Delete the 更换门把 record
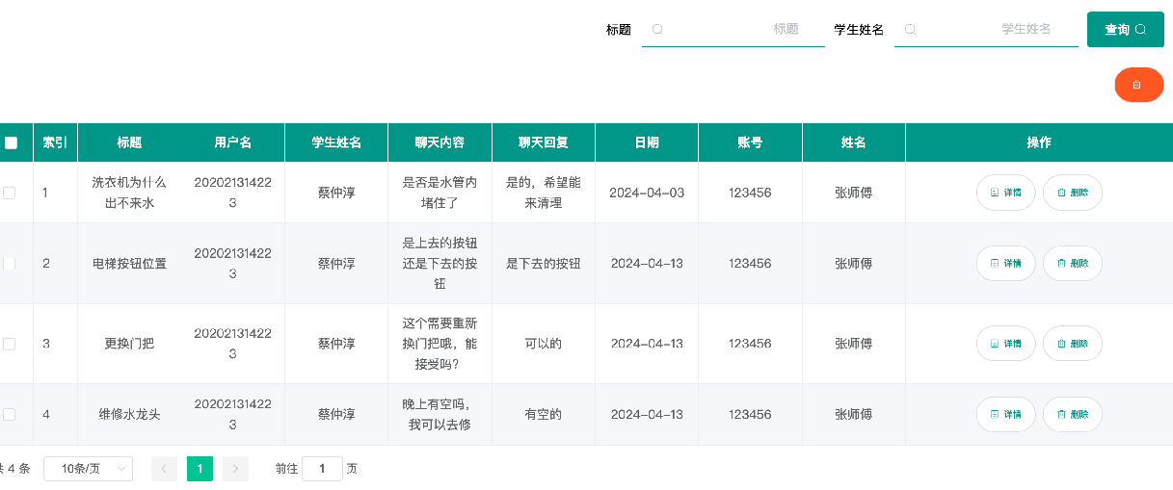Screen dimensions: 1173x490 [1072, 344]
